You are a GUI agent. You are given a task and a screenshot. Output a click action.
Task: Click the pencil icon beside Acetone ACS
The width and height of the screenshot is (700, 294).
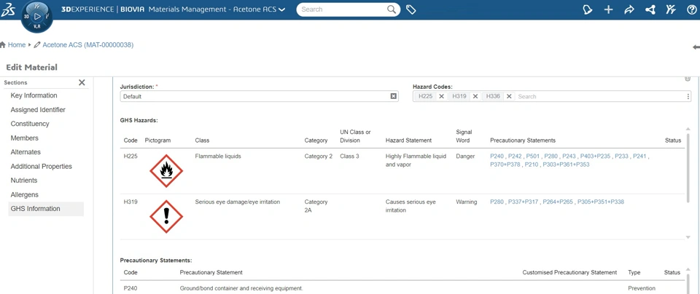37,45
